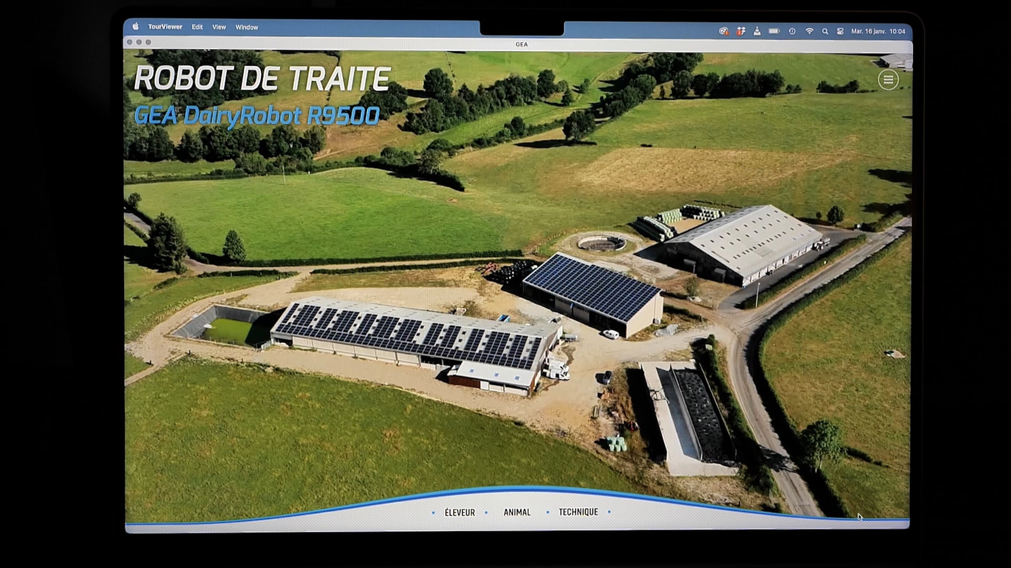Screen dimensions: 1011x568
Task: Select the ÉLEVEUR section
Action: 460,512
